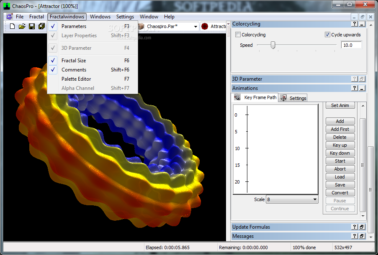Select the Key Frame Path tab
Viewport: 378px width, 255px height.
[x=255, y=97]
